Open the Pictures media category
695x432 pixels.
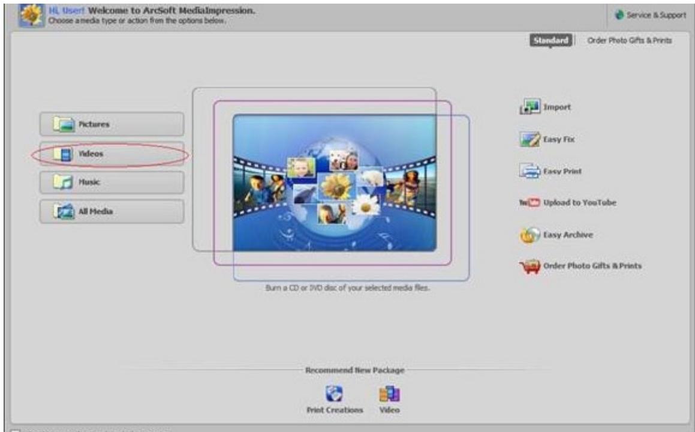(112, 124)
